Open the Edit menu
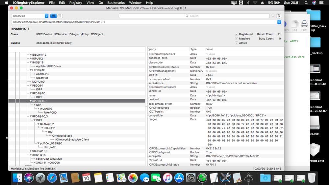The image size is (329, 185). 62,3
